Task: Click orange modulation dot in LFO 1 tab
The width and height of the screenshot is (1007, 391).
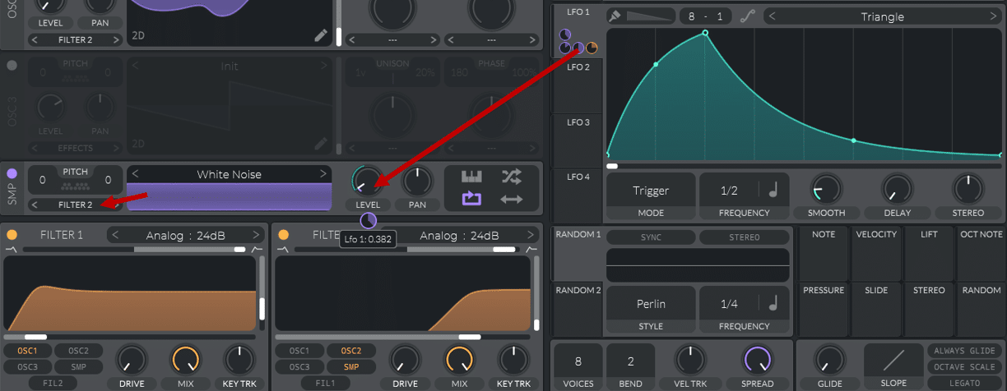Action: pos(592,48)
